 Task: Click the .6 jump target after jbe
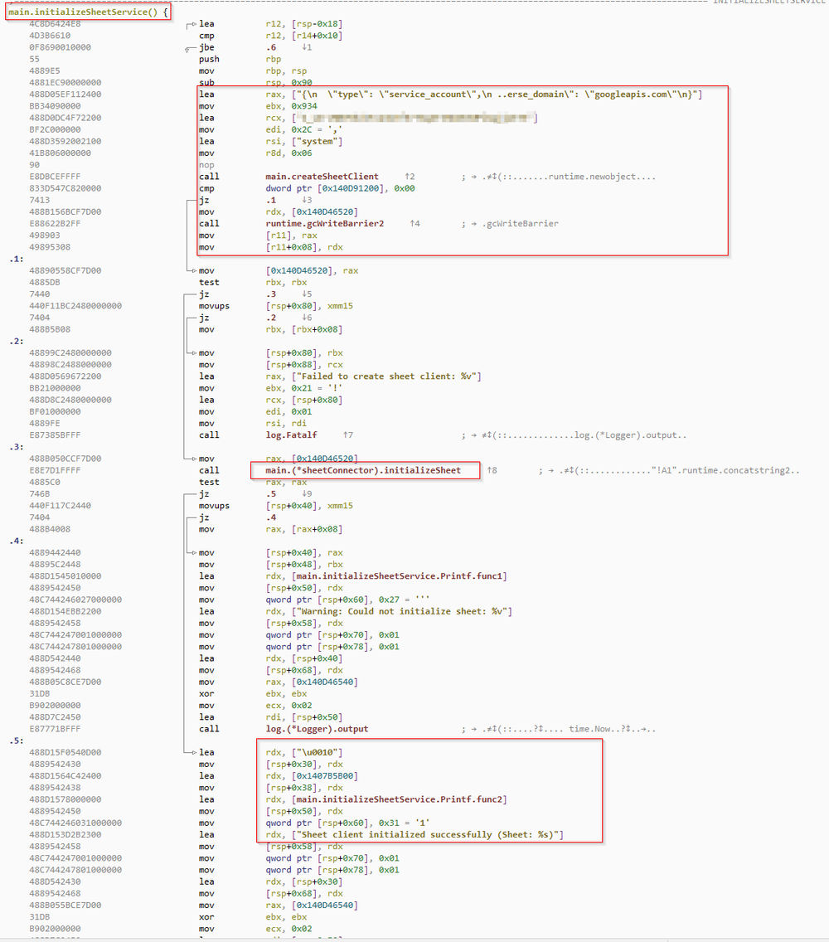point(271,47)
